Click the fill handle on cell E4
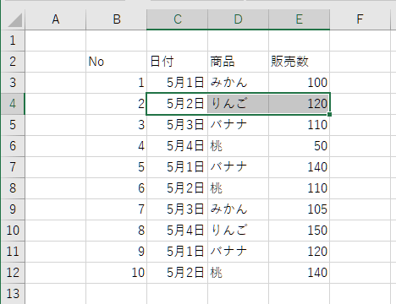Viewport: 396px width, 304px height. [x=329, y=114]
